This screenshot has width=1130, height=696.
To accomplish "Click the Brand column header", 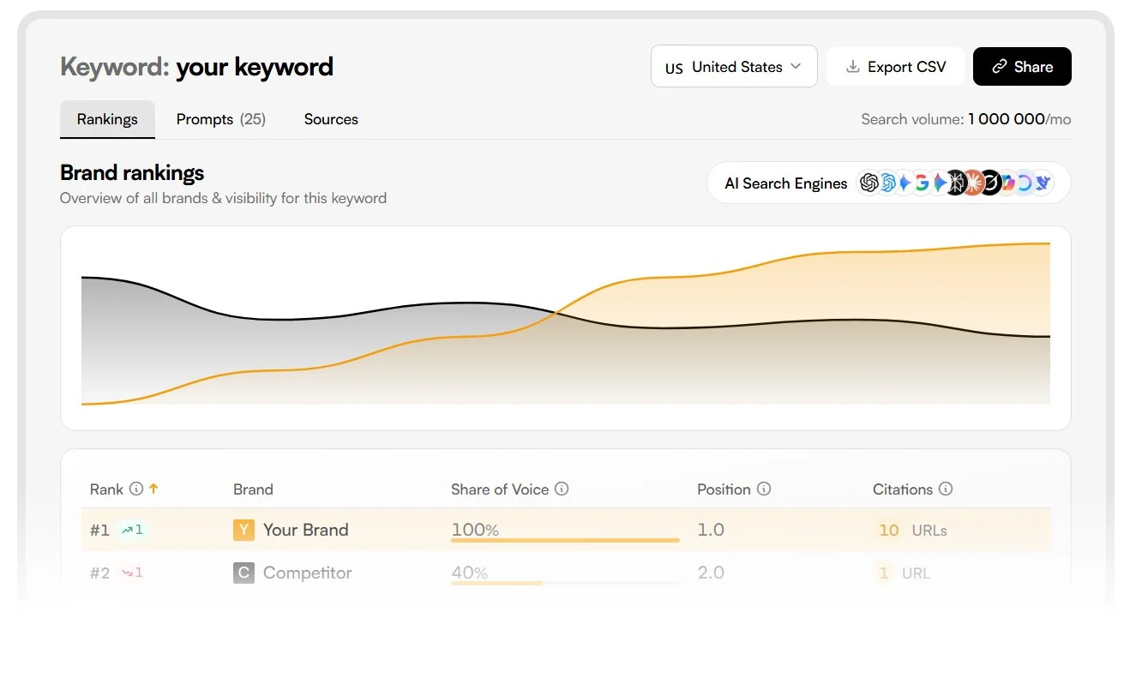I will [253, 489].
